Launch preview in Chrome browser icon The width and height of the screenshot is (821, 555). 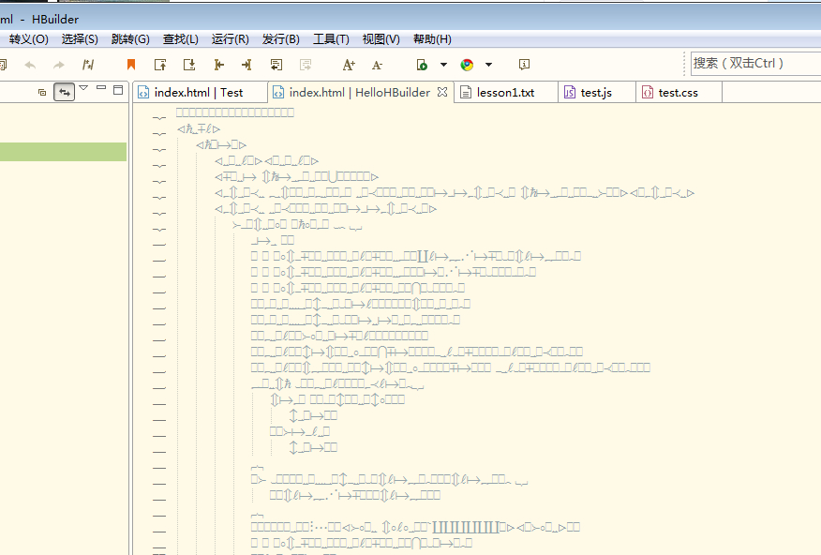[x=467, y=65]
